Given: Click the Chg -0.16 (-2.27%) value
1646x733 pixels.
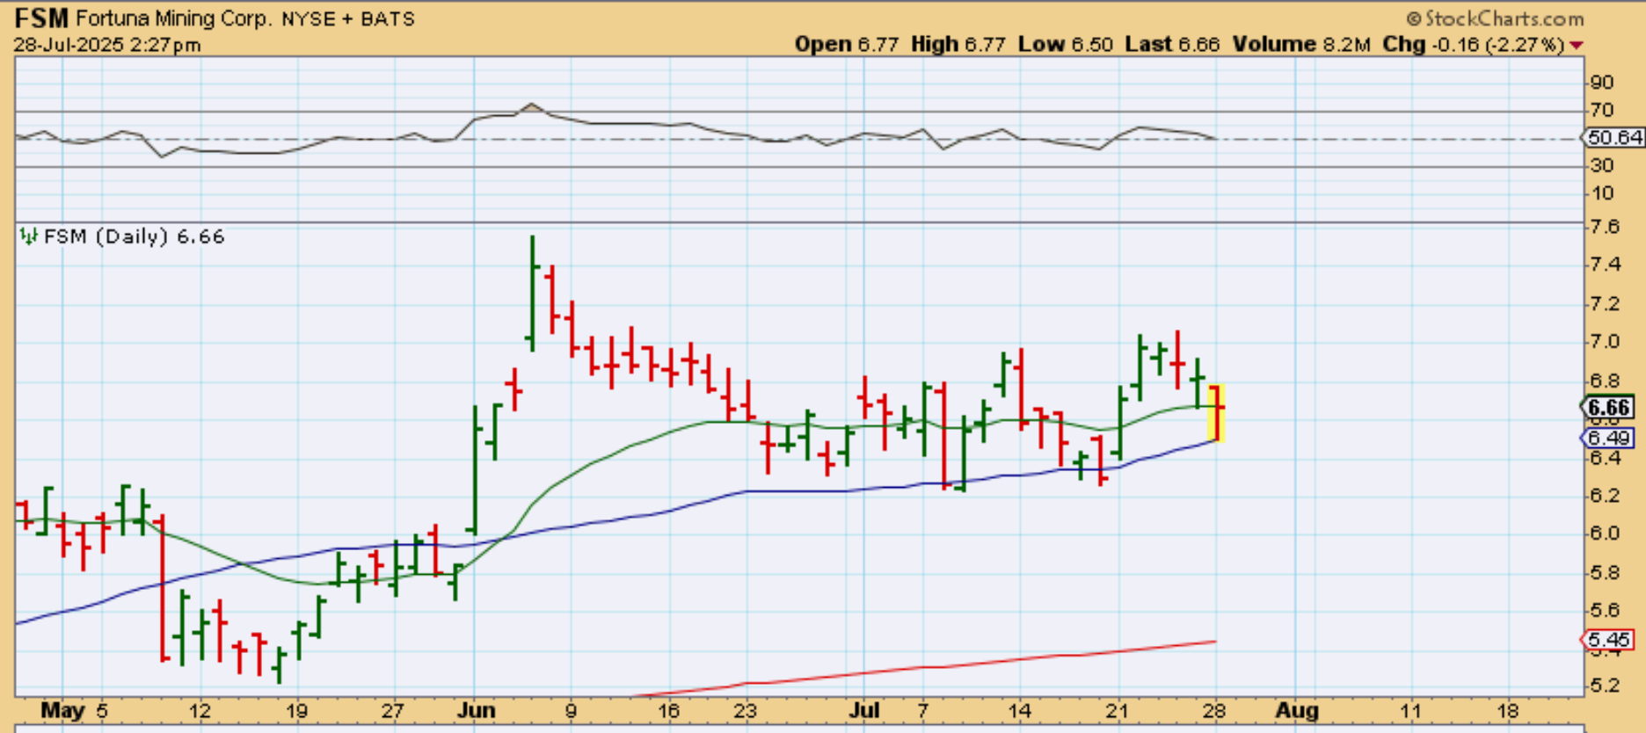Looking at the screenshot, I should [x=1474, y=44].
